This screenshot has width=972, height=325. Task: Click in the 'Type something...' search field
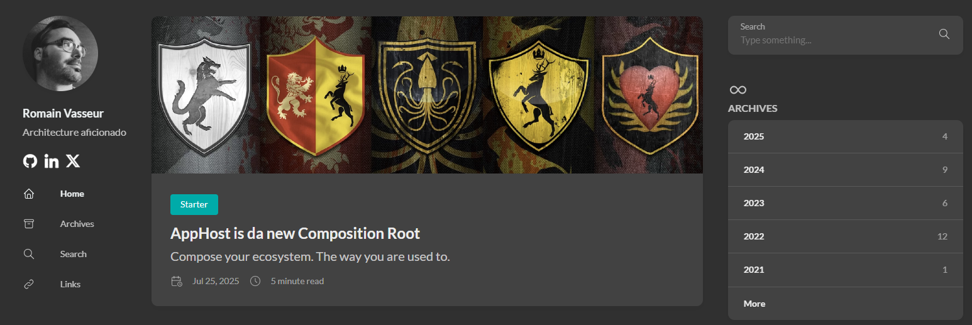pyautogui.click(x=830, y=40)
